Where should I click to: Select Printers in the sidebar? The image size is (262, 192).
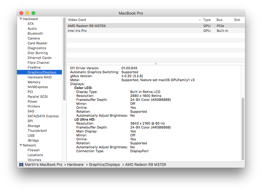click(x=34, y=106)
